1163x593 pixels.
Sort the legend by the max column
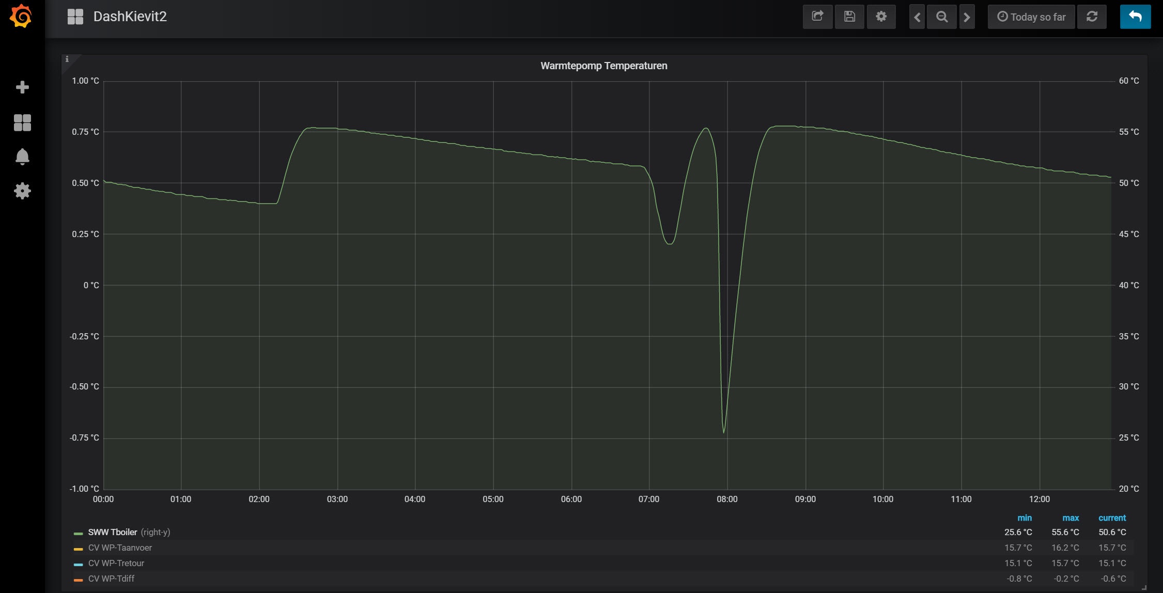pyautogui.click(x=1070, y=518)
